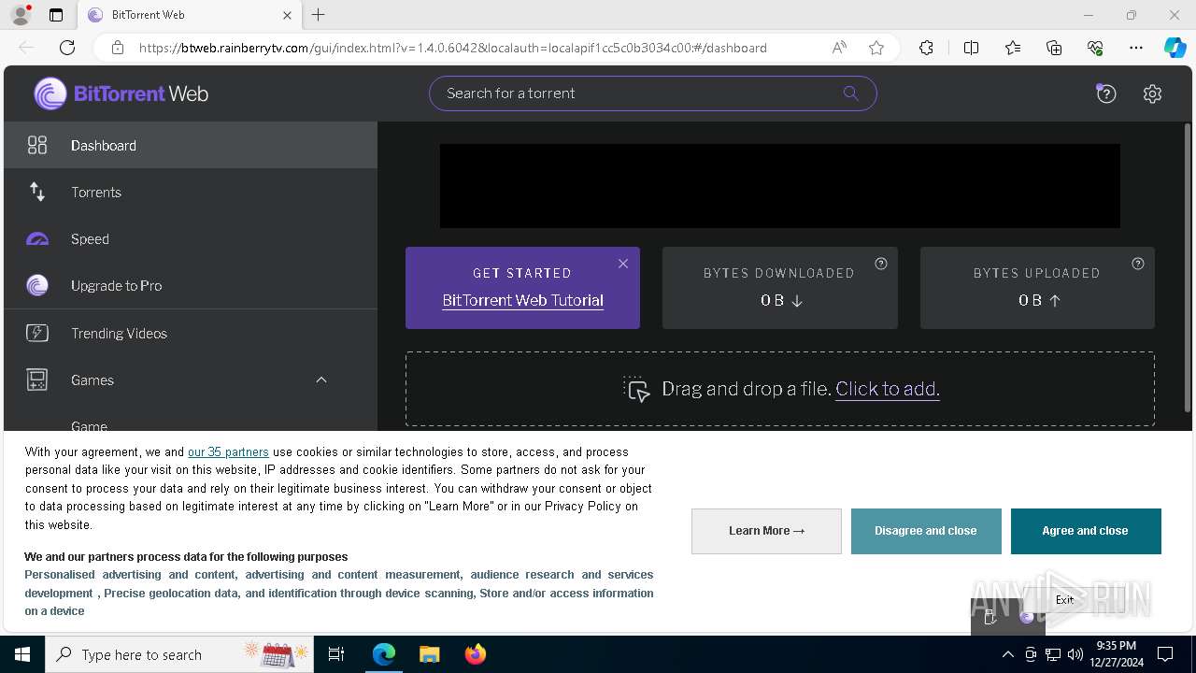The width and height of the screenshot is (1196, 673).
Task: Click the magnifier search icon
Action: [850, 93]
